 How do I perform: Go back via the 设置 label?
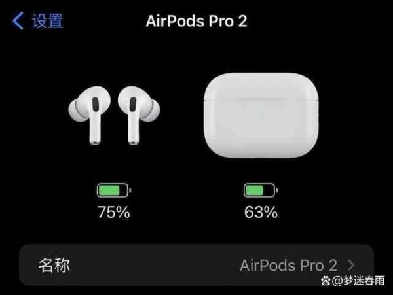pyautogui.click(x=47, y=21)
